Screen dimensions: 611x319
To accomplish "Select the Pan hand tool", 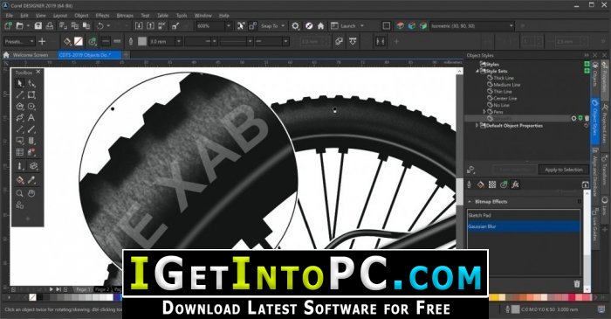I will coord(31,193).
